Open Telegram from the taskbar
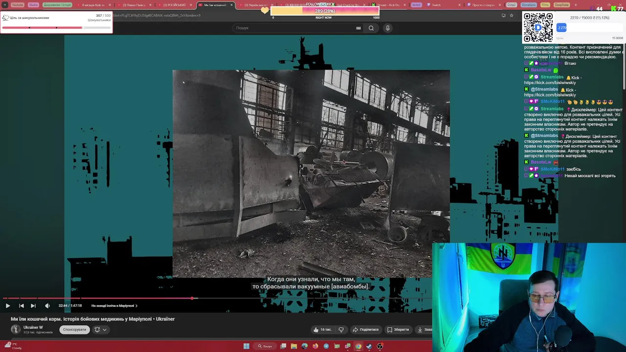 coord(326,346)
